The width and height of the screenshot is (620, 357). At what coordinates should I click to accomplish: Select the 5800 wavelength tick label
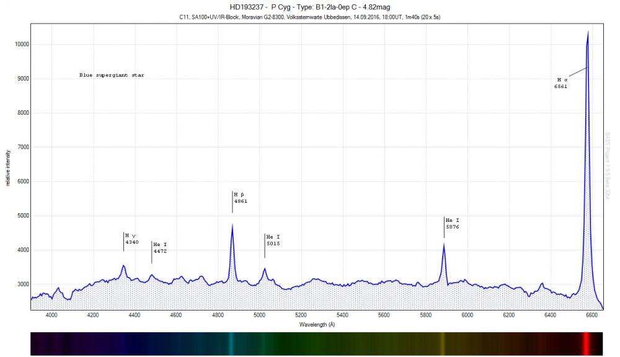(x=426, y=315)
